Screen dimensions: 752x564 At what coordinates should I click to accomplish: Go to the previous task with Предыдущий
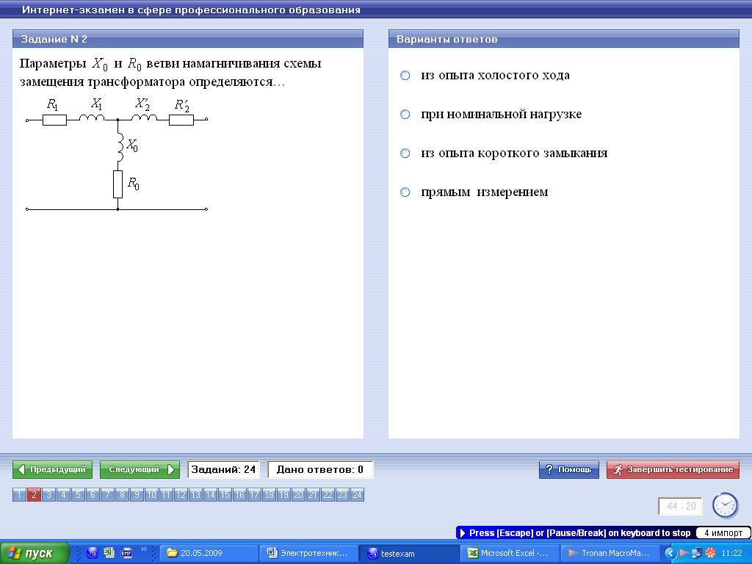52,469
